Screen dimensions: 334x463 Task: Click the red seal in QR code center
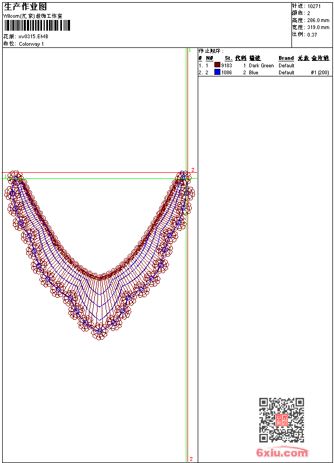point(281,420)
